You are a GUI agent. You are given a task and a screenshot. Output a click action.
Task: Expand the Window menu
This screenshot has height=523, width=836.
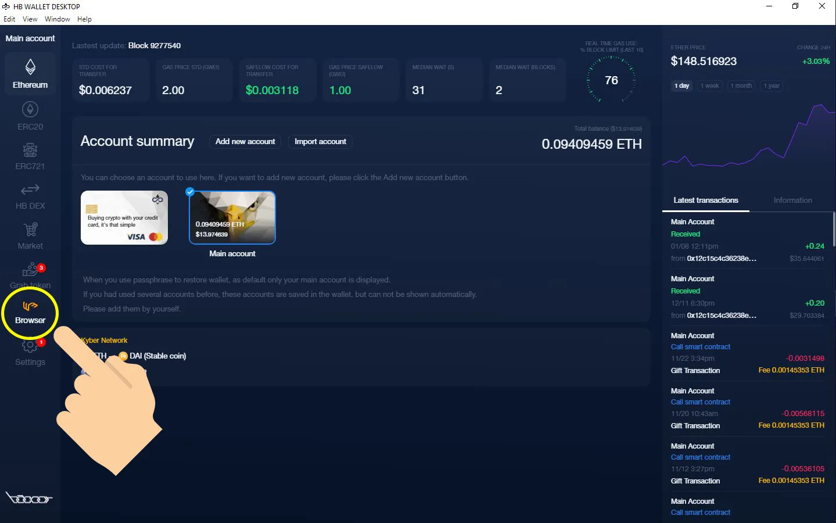(57, 19)
